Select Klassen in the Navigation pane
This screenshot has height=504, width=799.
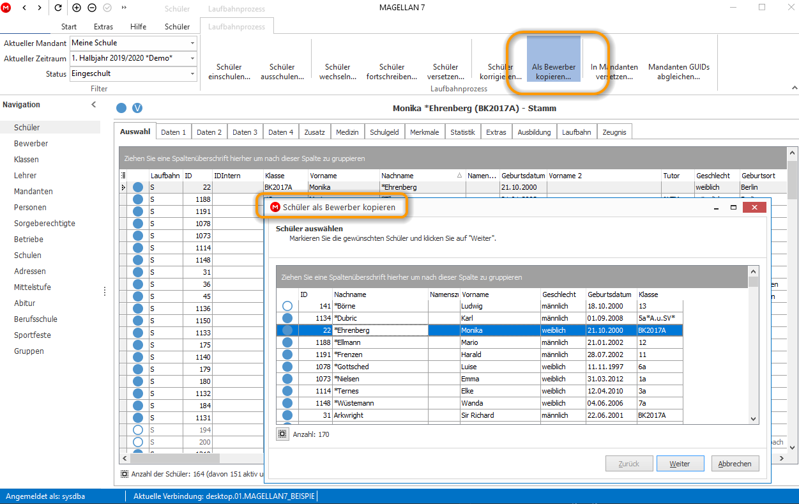pyautogui.click(x=26, y=159)
